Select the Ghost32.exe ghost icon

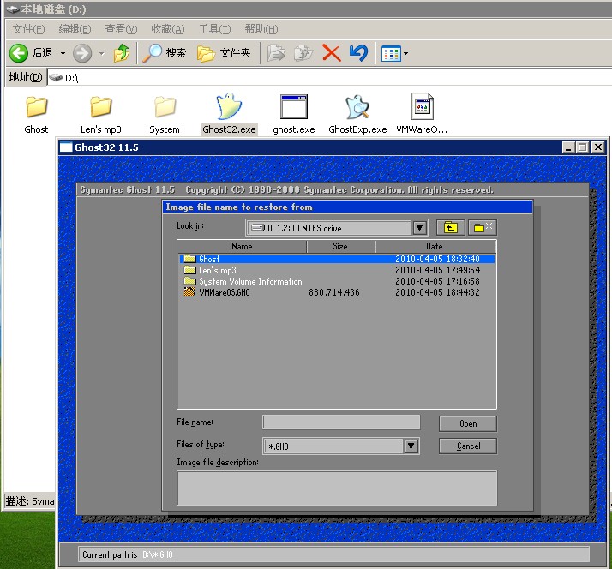[x=229, y=105]
